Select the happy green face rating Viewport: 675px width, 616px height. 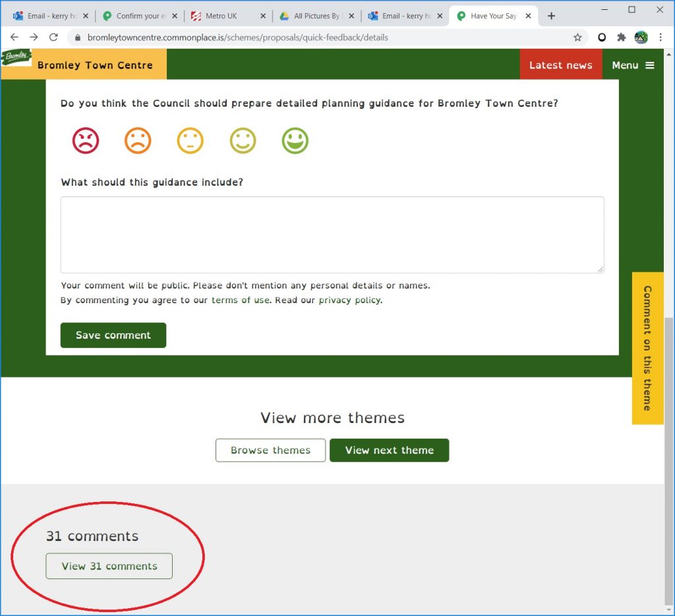[x=295, y=140]
